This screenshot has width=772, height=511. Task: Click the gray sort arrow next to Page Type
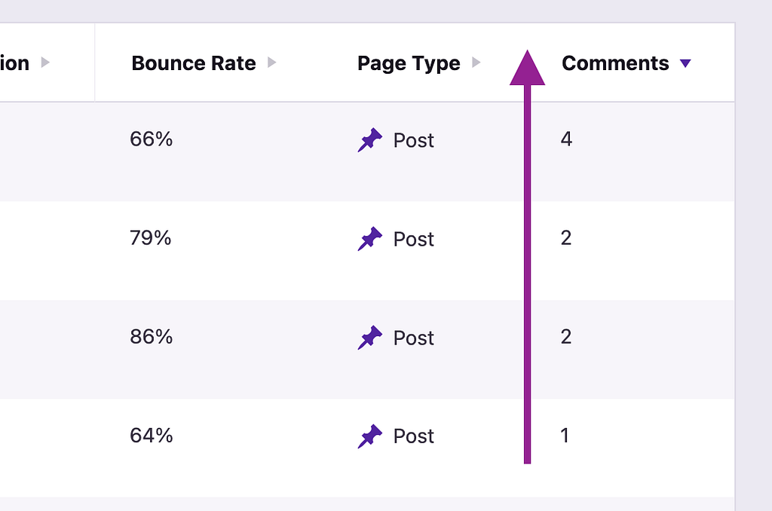[476, 63]
